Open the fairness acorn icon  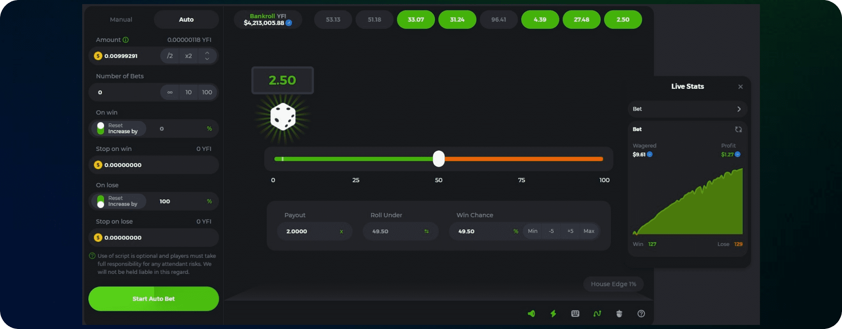coord(619,314)
